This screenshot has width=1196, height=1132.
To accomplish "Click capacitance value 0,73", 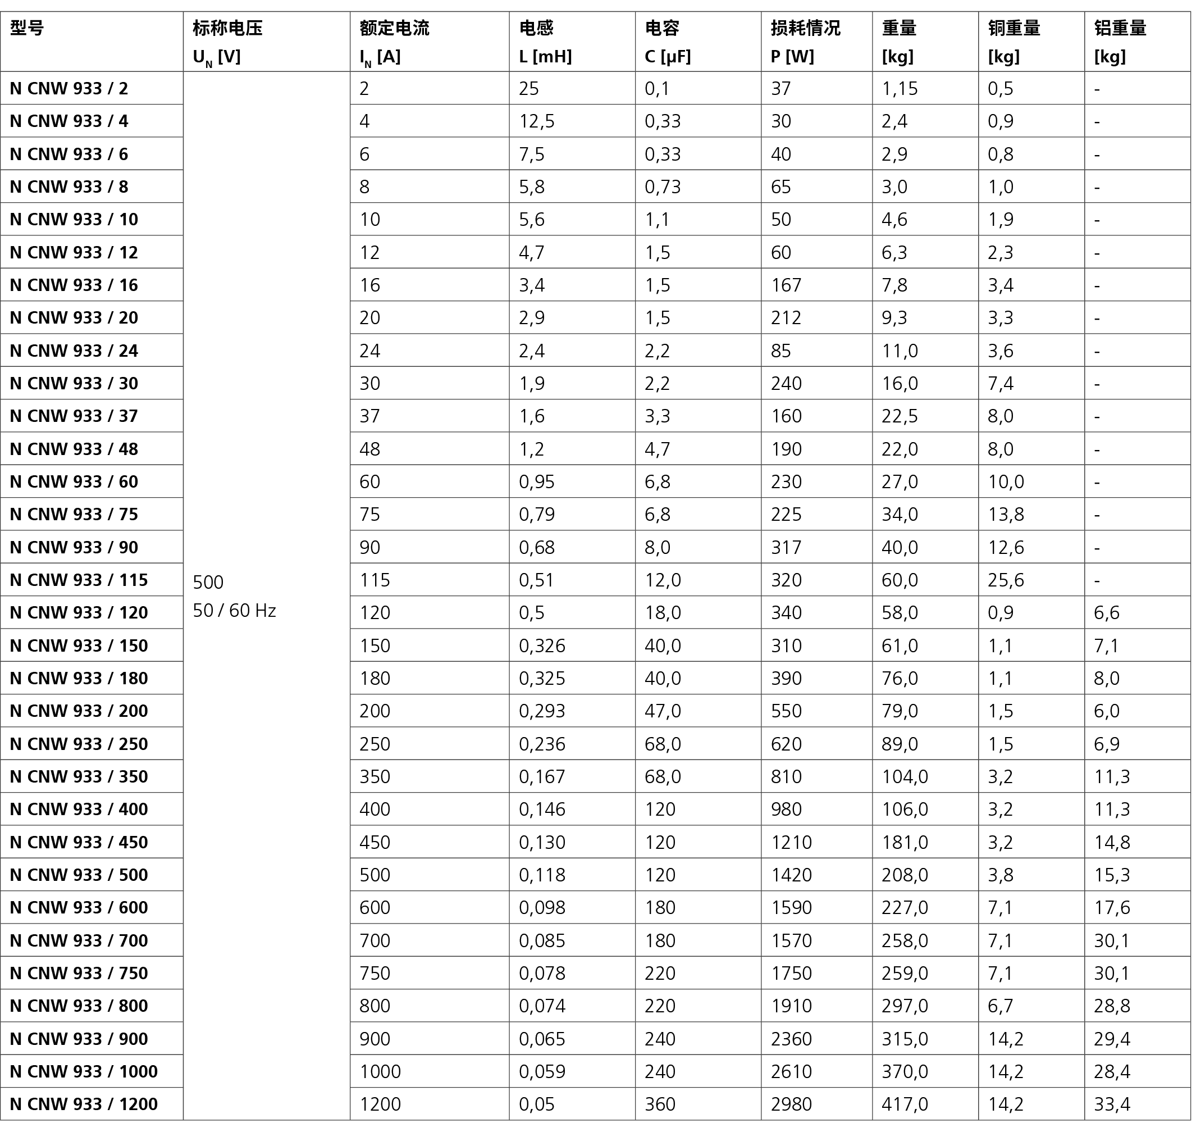I will pos(662,187).
